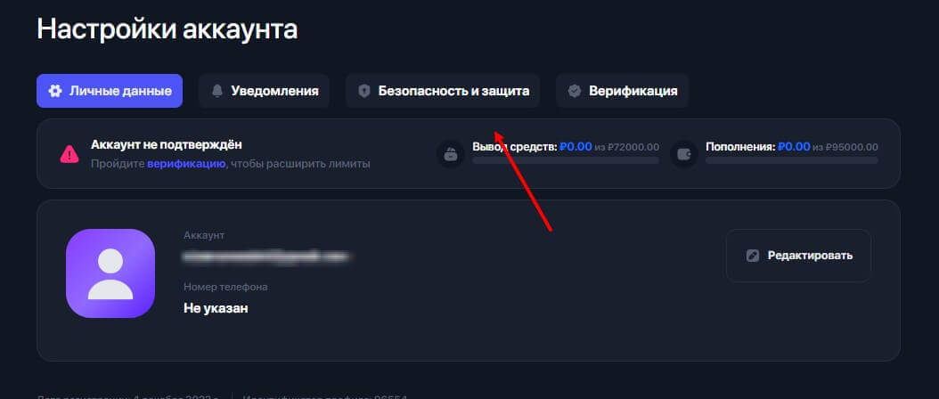
Task: Click the Не указан phone number value
Action: [216, 308]
